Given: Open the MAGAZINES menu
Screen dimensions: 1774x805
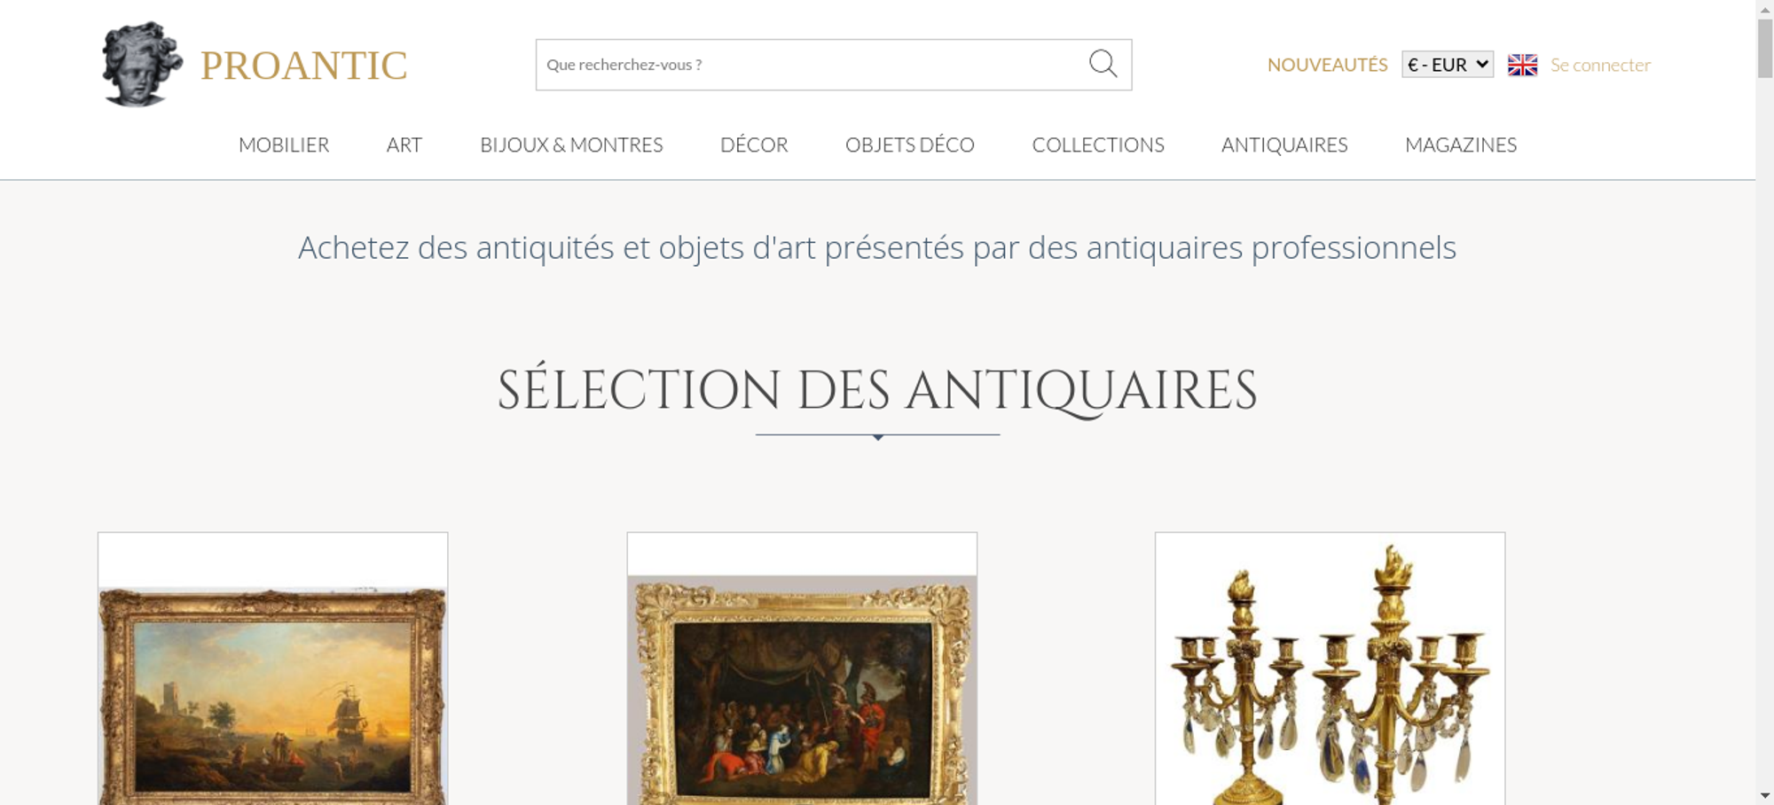Looking at the screenshot, I should point(1461,145).
